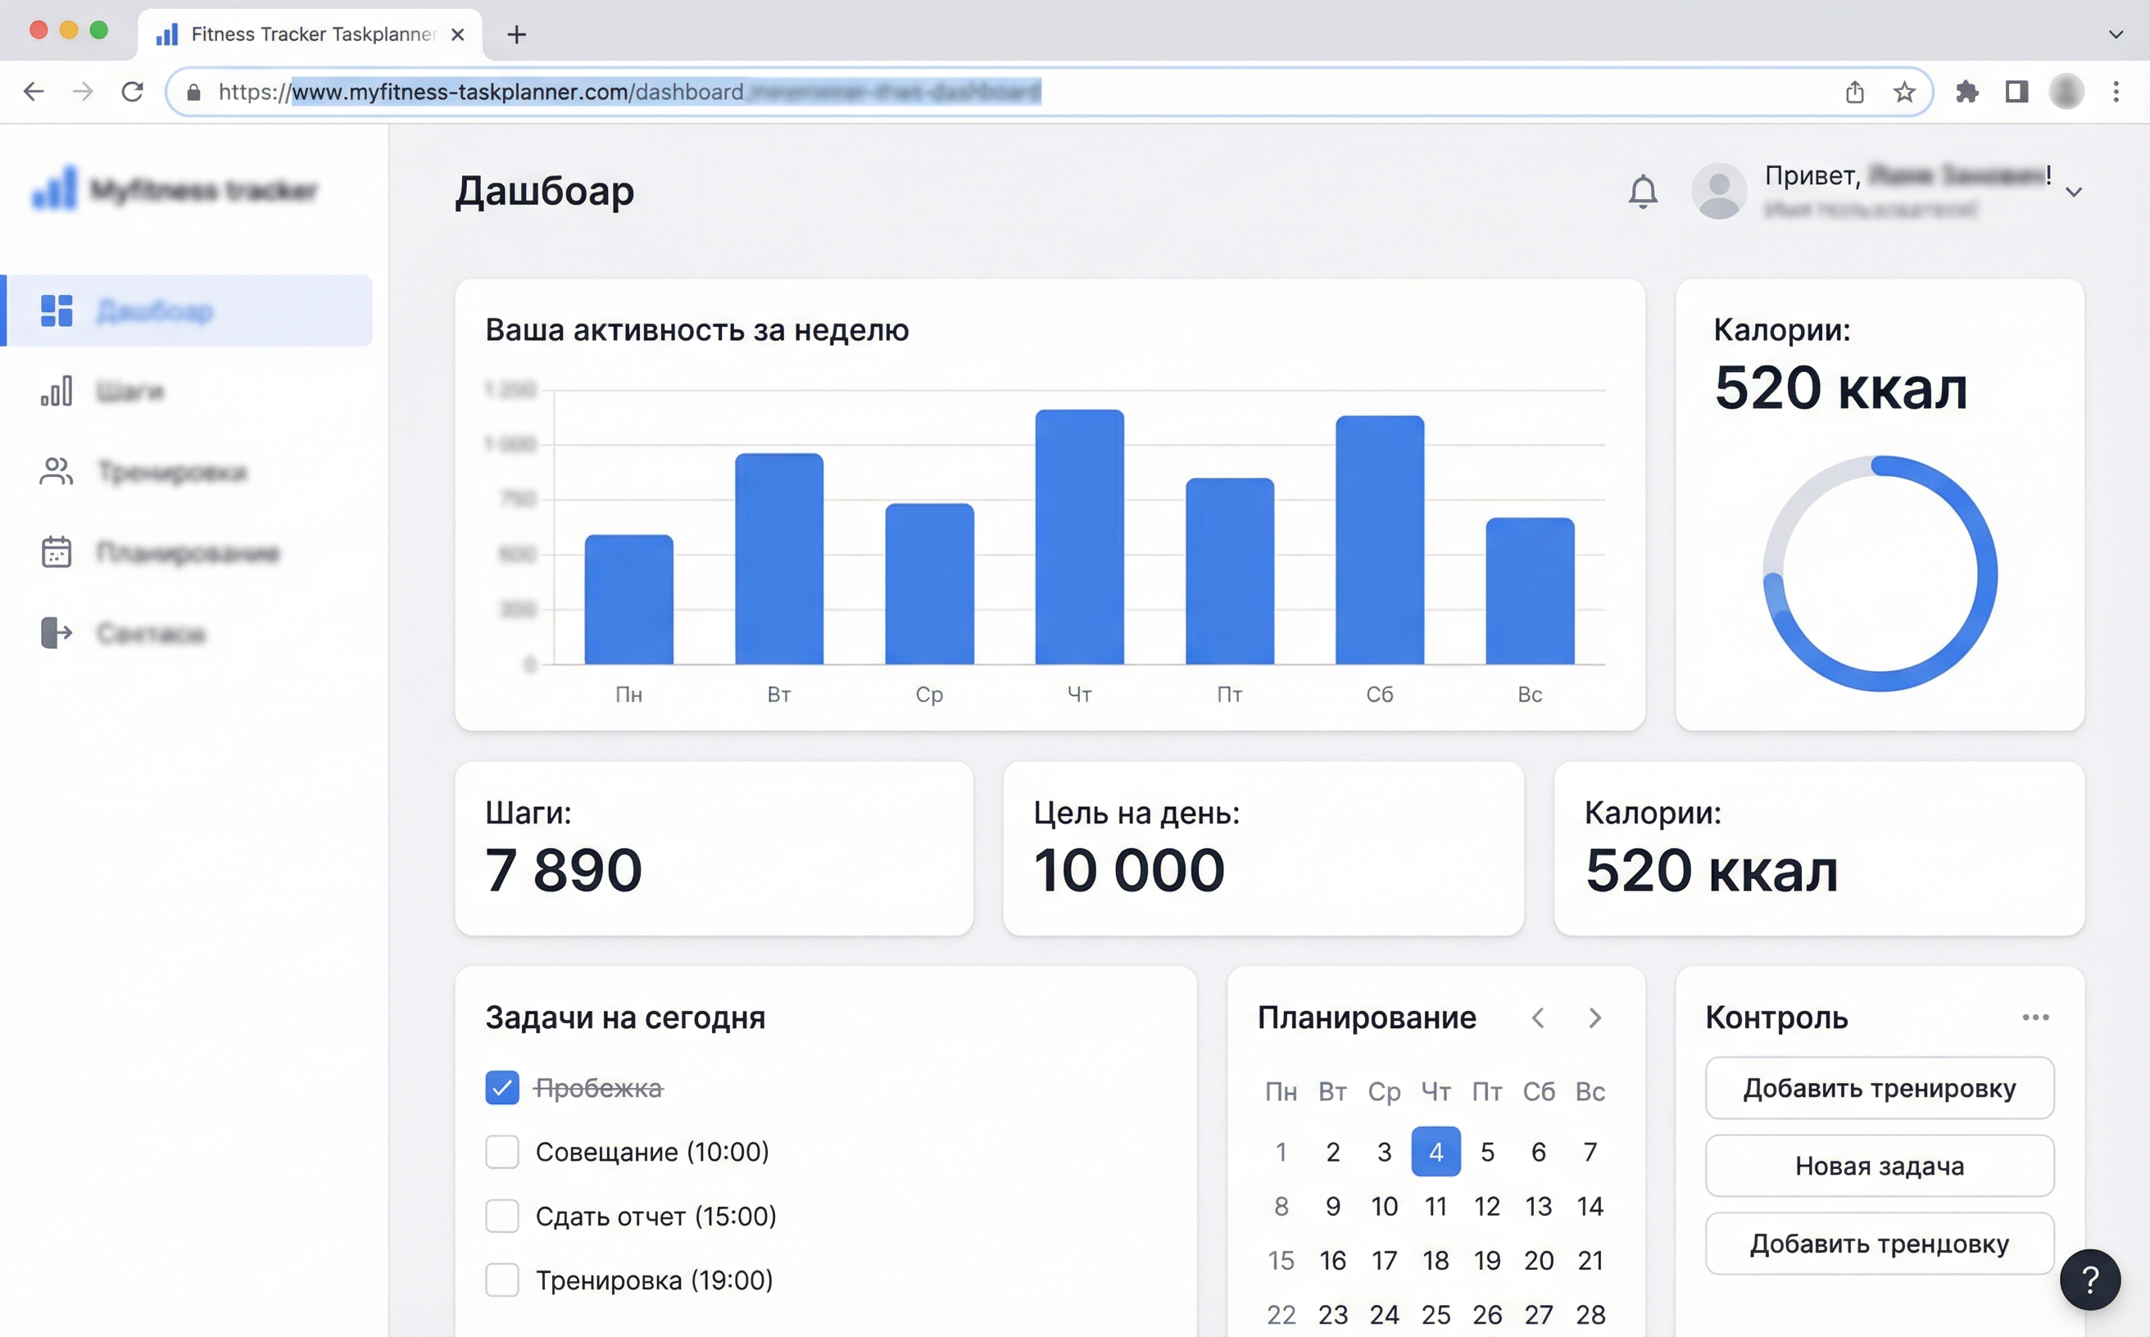Click the share icon in address bar
This screenshot has height=1337, width=2150.
(1854, 92)
